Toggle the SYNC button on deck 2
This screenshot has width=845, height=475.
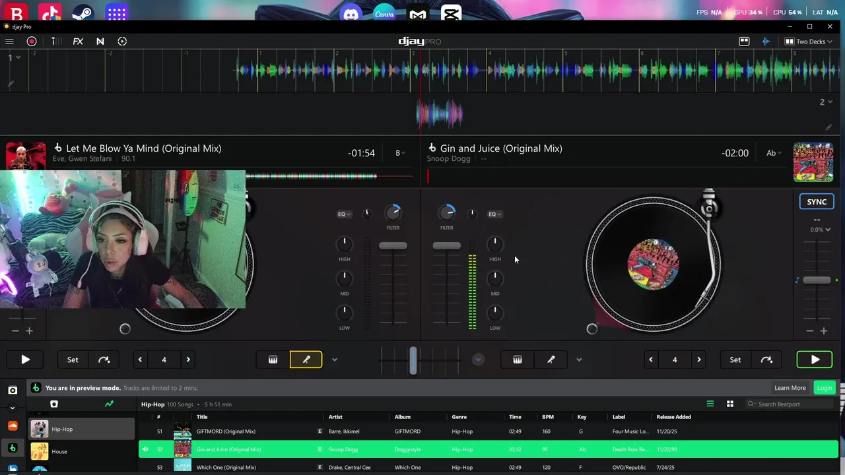click(x=817, y=202)
